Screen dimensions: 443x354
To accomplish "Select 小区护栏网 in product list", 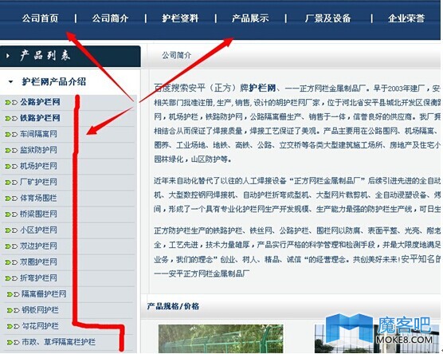I will coord(38,230).
